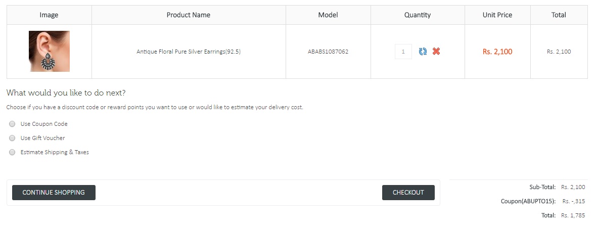Click the Total column header
The width and height of the screenshot is (595, 231).
pos(559,15)
